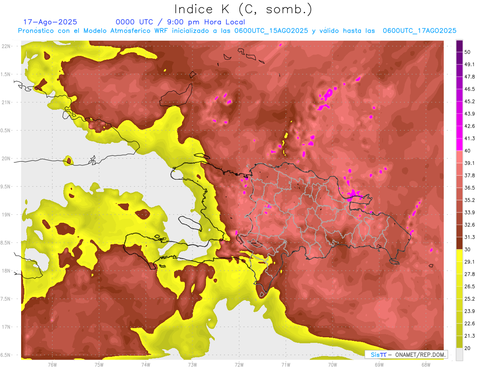Click the legend value '29.1'

[469, 262]
